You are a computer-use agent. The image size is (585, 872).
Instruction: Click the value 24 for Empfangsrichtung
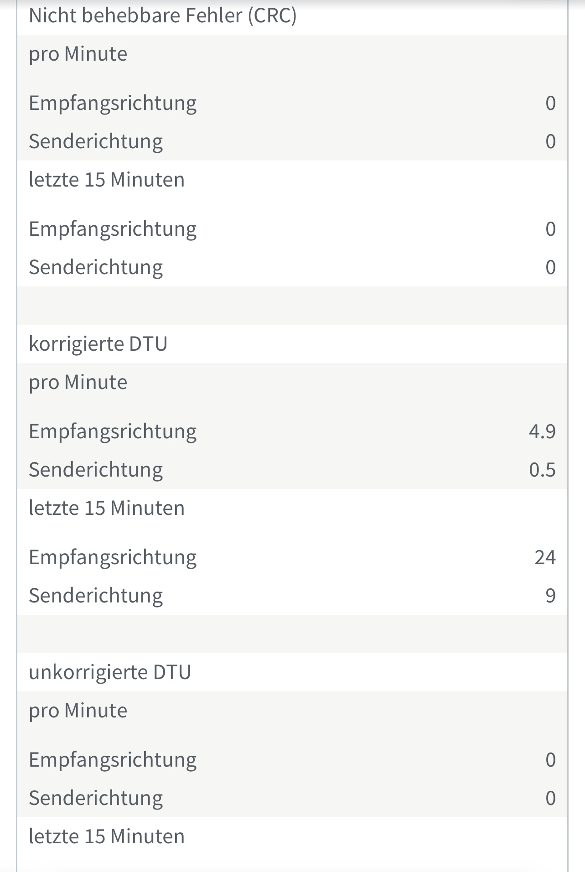point(545,557)
